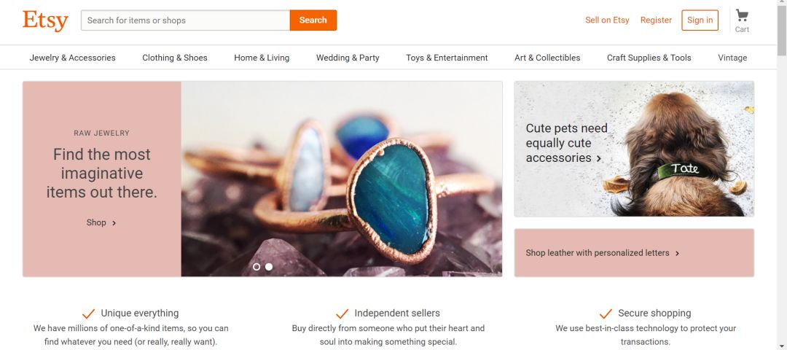Select the first carousel slide dot
Image resolution: width=787 pixels, height=350 pixels.
257,267
